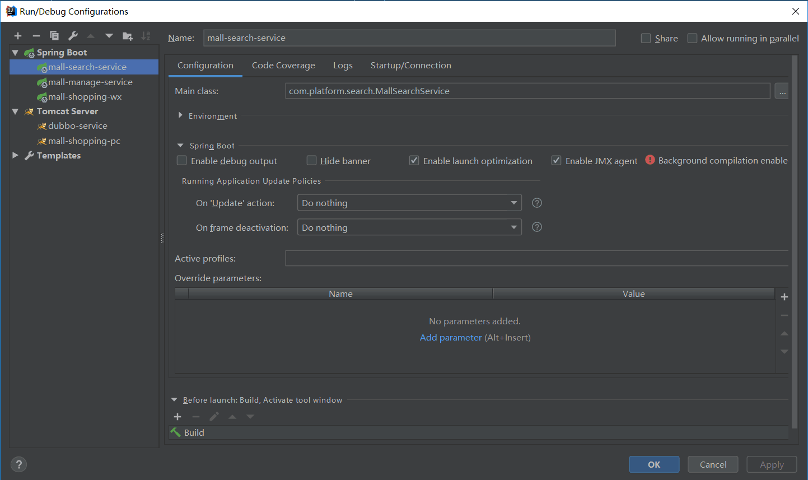
Task: Click the Cancel button
Action: click(x=713, y=464)
